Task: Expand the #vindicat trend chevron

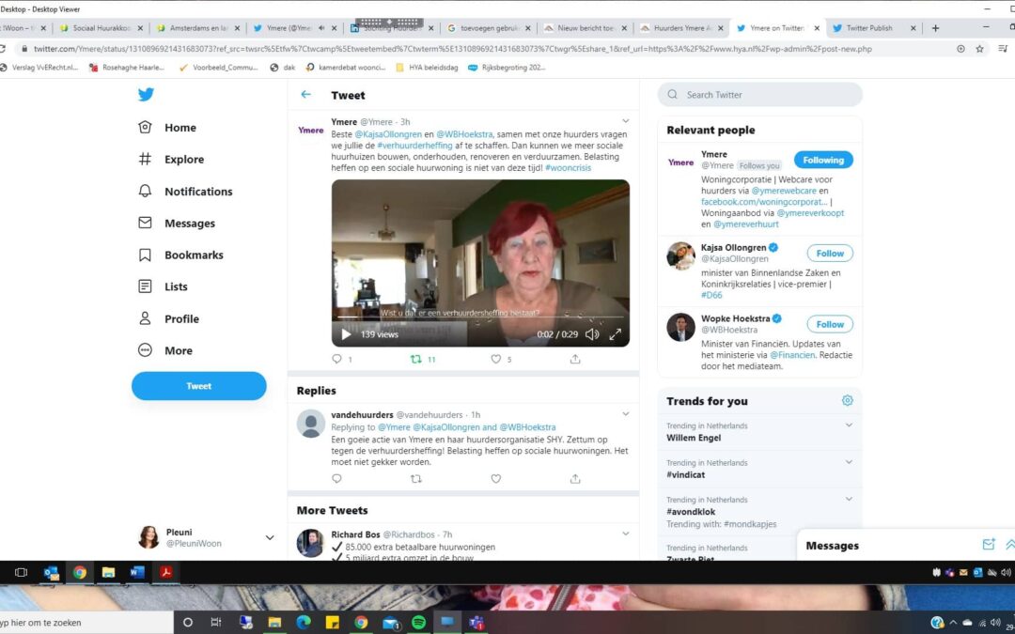Action: (849, 462)
